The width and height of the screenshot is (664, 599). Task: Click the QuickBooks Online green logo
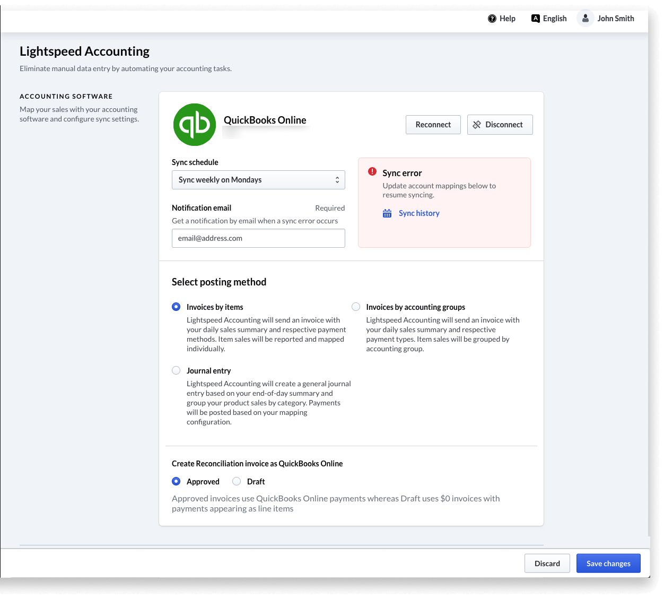pos(194,125)
